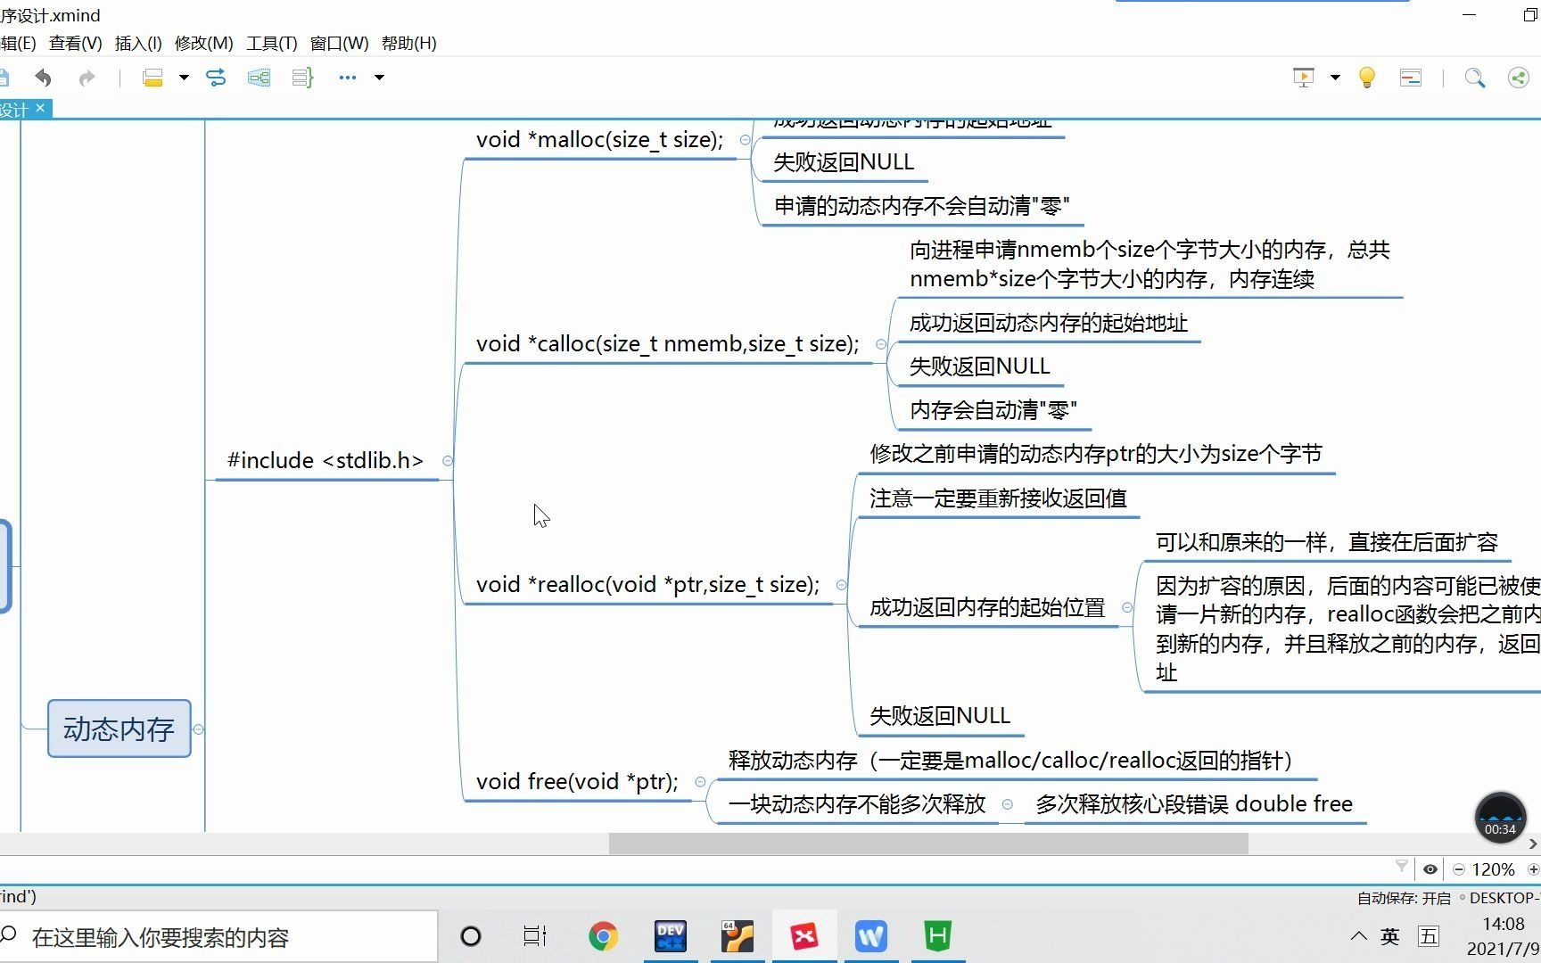Open Brainstorming lightbulb icon
The image size is (1541, 963).
[x=1366, y=78]
